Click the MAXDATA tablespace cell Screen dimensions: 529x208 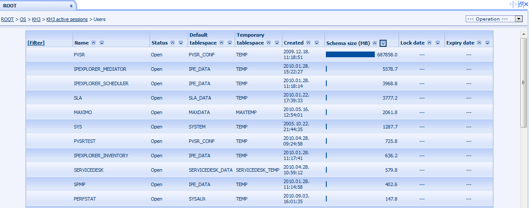[x=199, y=112]
